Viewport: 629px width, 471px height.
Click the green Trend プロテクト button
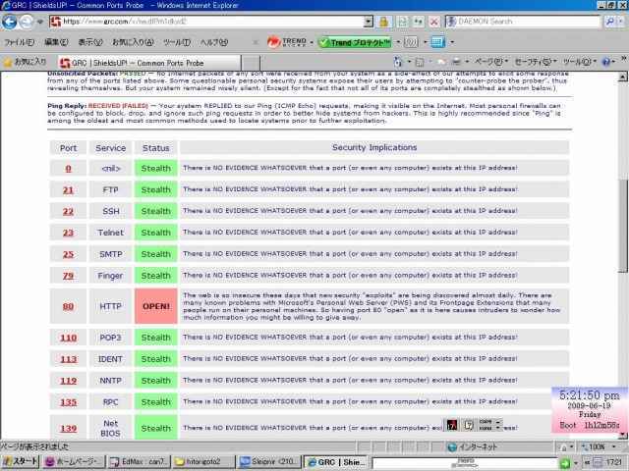(355, 42)
